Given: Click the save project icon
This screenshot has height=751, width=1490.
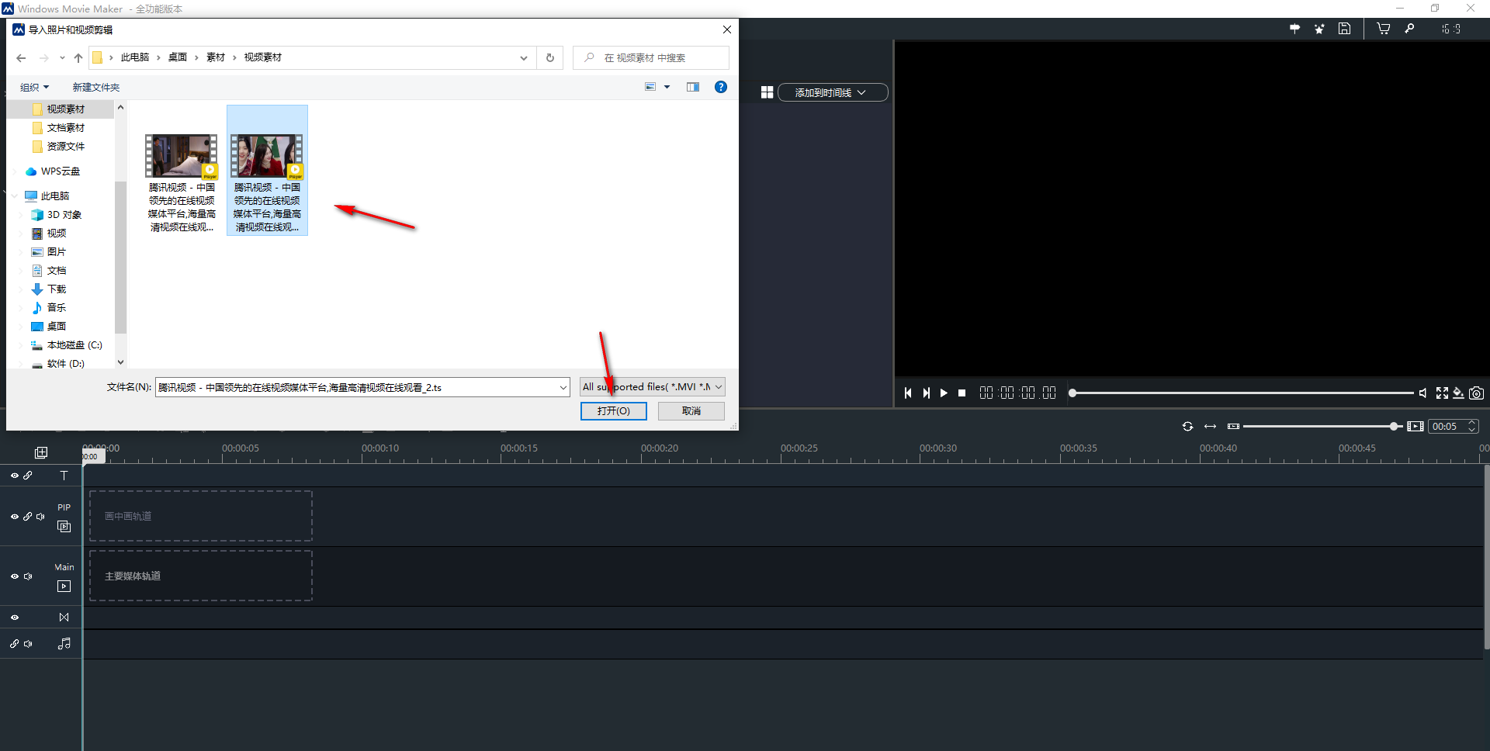Looking at the screenshot, I should coord(1344,29).
